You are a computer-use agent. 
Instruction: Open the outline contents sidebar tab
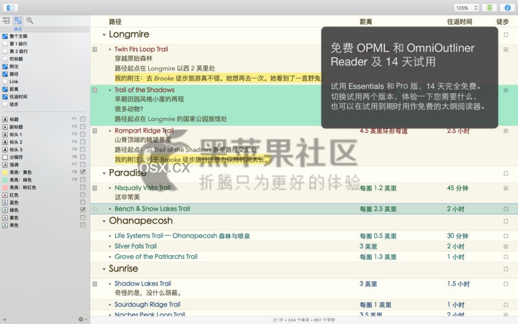tap(6, 21)
